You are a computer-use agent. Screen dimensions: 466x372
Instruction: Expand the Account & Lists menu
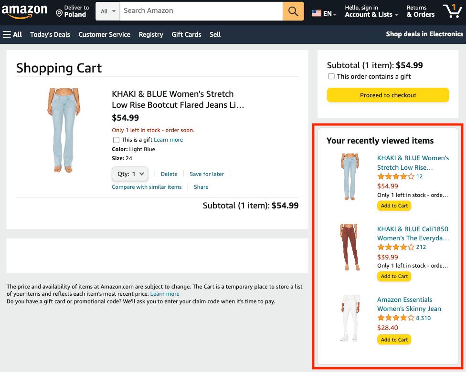coord(371,14)
